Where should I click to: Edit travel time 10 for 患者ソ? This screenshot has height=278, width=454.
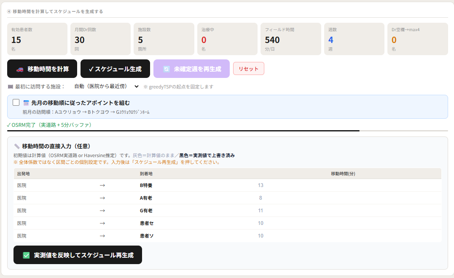click(x=261, y=236)
